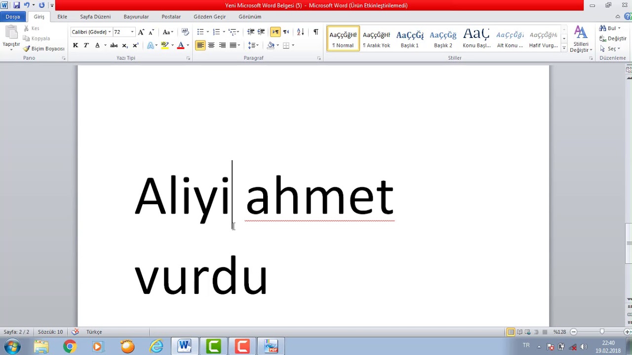Open the change case Aa dropdown

tap(168, 32)
